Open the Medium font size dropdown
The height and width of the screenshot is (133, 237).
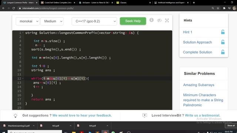pyautogui.click(x=52, y=21)
